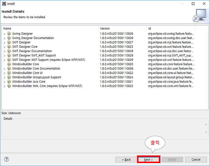The image size is (210, 166).
Task: Click the SWT Designer Documentation feature icon
Action: coord(9,51)
